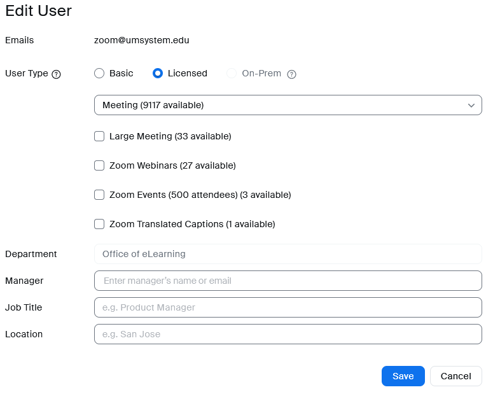Save the user changes
493x399 pixels.
[403, 376]
